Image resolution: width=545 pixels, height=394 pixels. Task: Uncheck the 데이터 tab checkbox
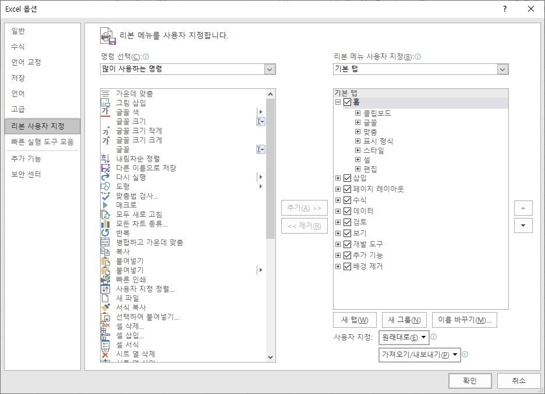pyautogui.click(x=347, y=211)
